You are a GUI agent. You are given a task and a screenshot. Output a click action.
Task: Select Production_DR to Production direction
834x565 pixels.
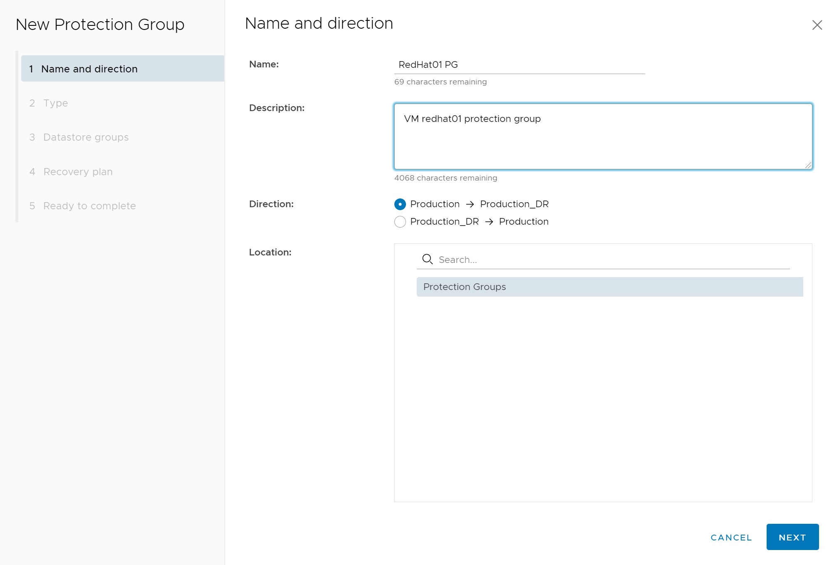coord(400,222)
